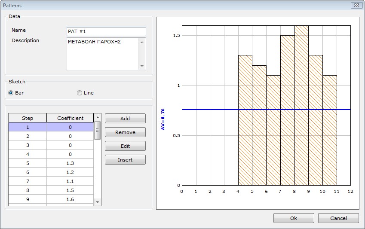Click the Insert button
This screenshot has width=365, height=229.
(125, 160)
